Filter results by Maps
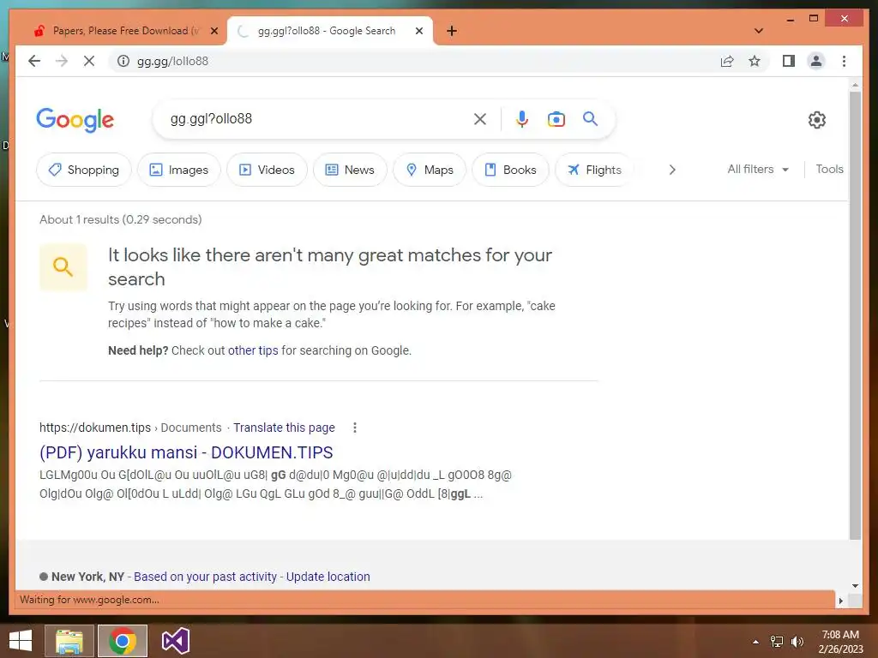This screenshot has height=658, width=878. (430, 170)
